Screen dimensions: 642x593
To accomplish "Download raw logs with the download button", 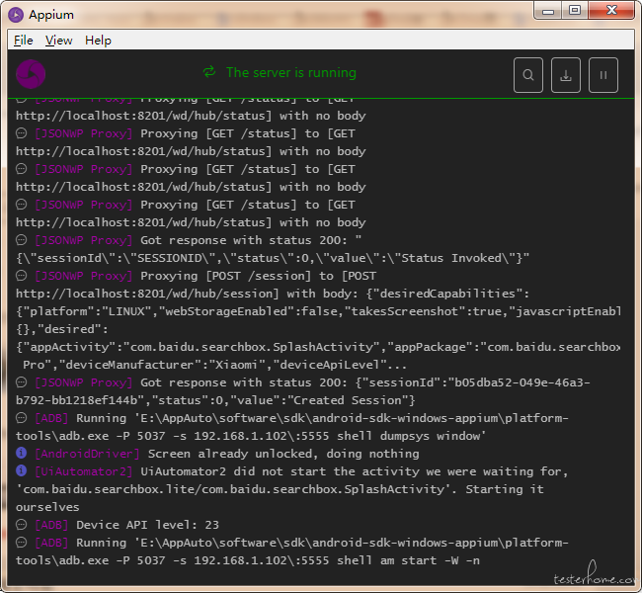I will (x=565, y=75).
